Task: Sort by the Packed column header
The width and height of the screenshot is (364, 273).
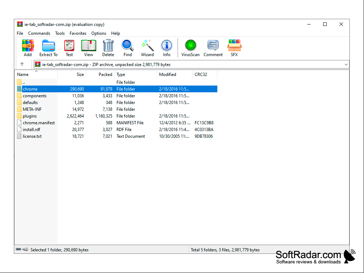Action: (100, 74)
